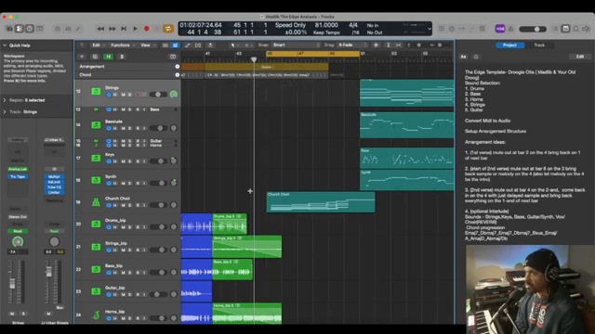Toggle power on the Keys track
595x334 pixels.
coord(109,161)
